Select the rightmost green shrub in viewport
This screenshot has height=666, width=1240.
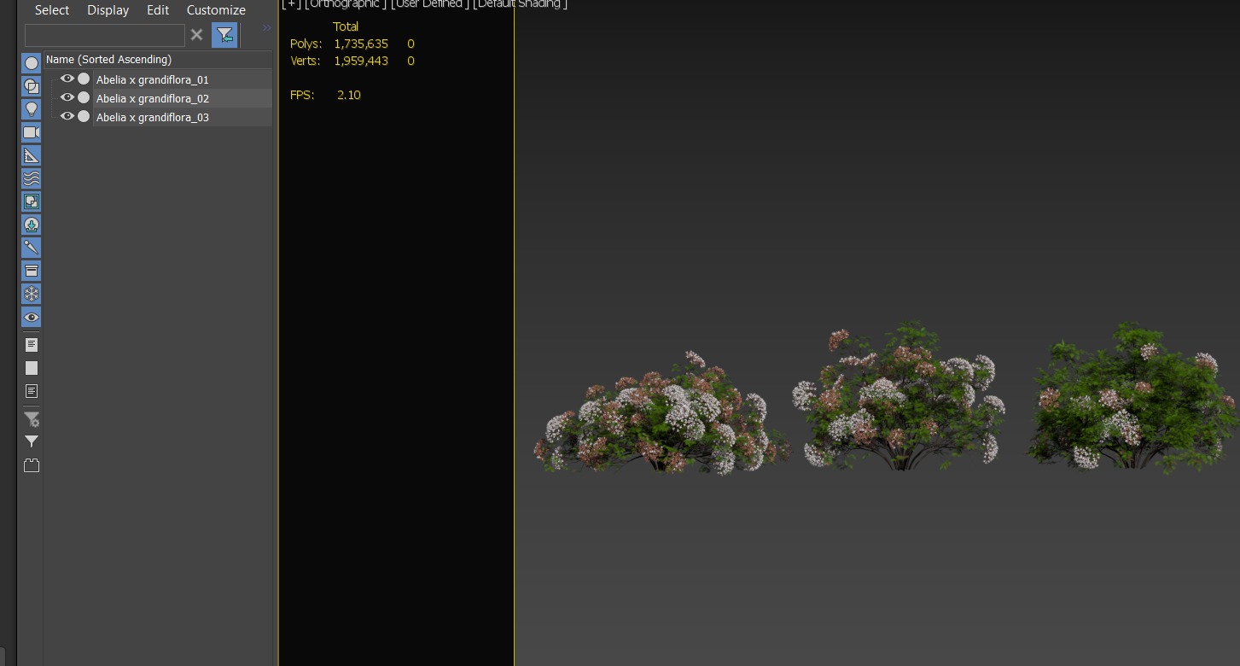tap(1132, 396)
